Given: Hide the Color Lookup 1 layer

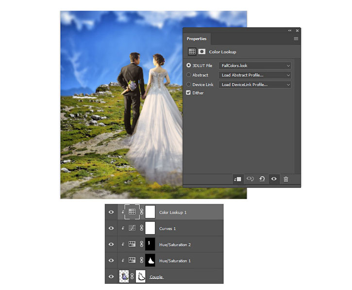Looking at the screenshot, I should tap(111, 212).
